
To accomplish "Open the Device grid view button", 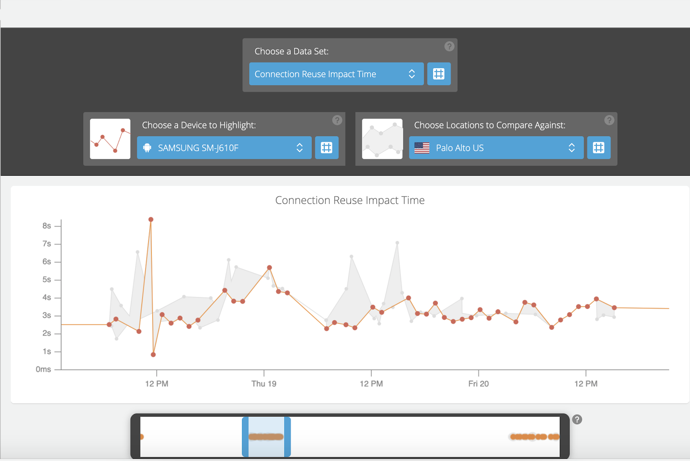I will tap(326, 148).
